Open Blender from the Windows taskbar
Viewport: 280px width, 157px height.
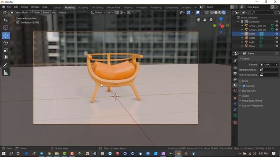coord(178,154)
